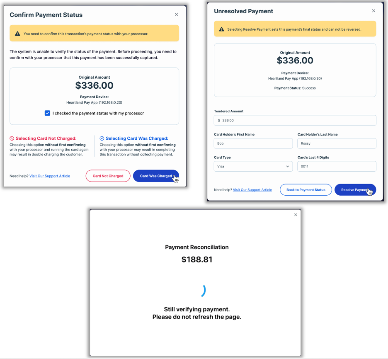Click Back to Payment Status button
The width and height of the screenshot is (388, 359).
tap(306, 190)
